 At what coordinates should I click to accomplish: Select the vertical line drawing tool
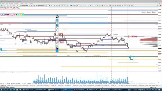[x=83, y=6]
